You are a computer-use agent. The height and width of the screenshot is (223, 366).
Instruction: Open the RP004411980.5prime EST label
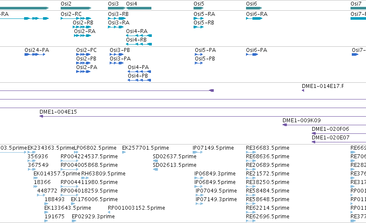pos(89,182)
